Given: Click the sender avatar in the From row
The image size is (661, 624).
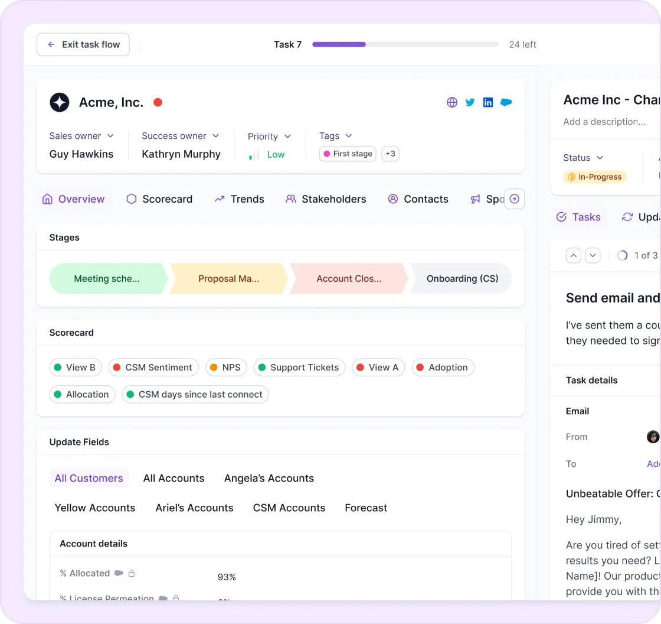Looking at the screenshot, I should click(653, 437).
